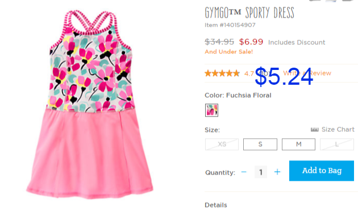
Task: Click the Gymgo Sporty Dress title
Action: [x=249, y=13]
